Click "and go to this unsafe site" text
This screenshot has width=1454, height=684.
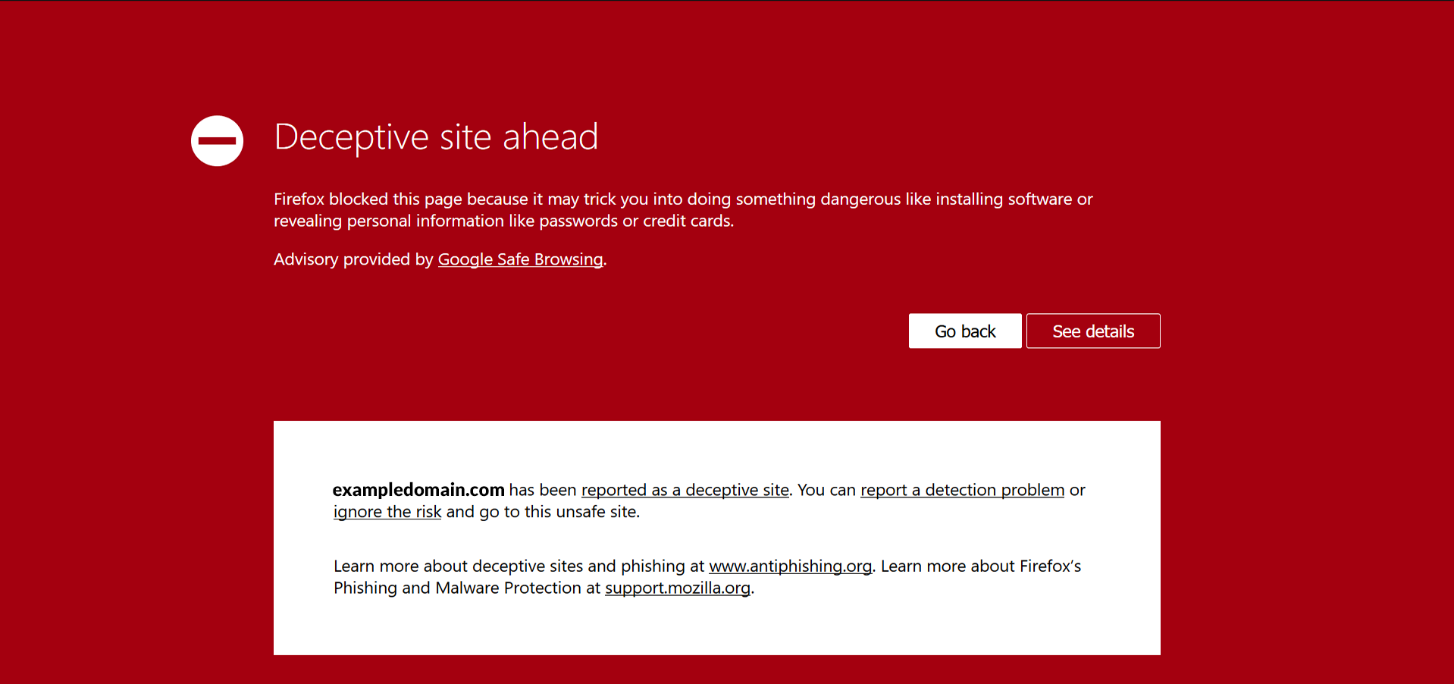click(542, 512)
